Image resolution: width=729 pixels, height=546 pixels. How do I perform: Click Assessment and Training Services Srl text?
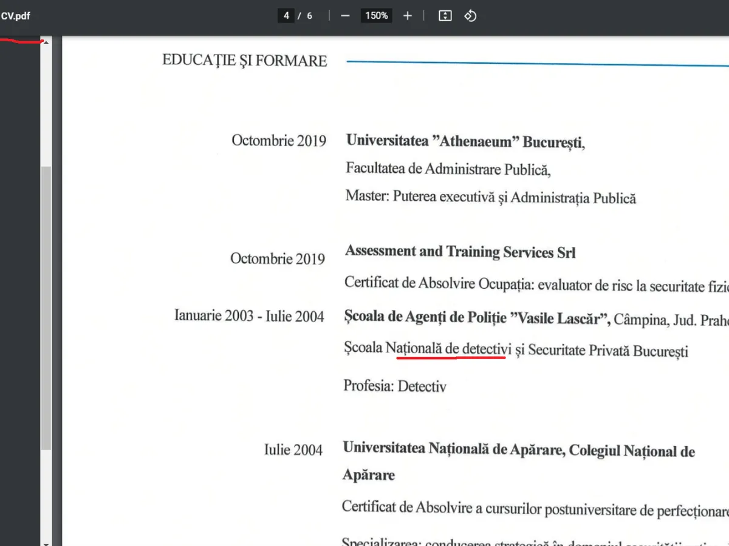[x=460, y=252]
